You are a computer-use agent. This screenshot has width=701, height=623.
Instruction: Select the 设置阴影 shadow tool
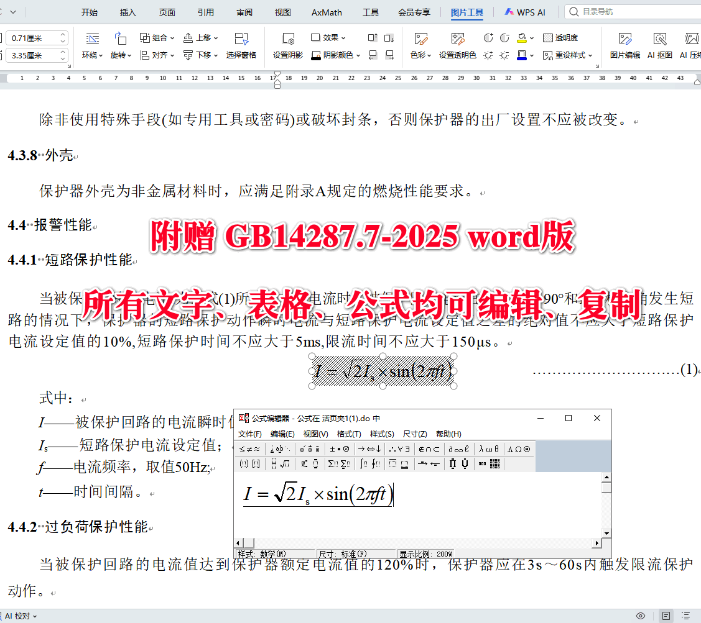pyautogui.click(x=288, y=47)
